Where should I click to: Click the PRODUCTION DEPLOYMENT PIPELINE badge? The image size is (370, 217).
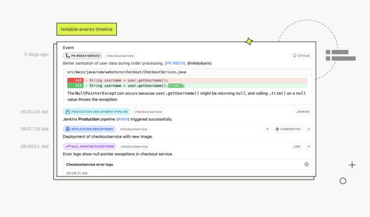coord(97,112)
